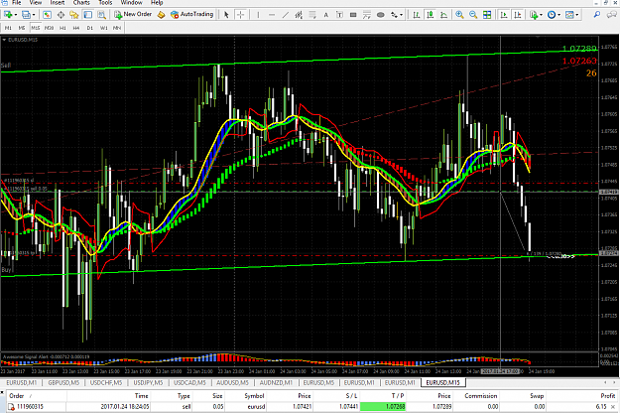Open the Tools menu

(105, 3)
